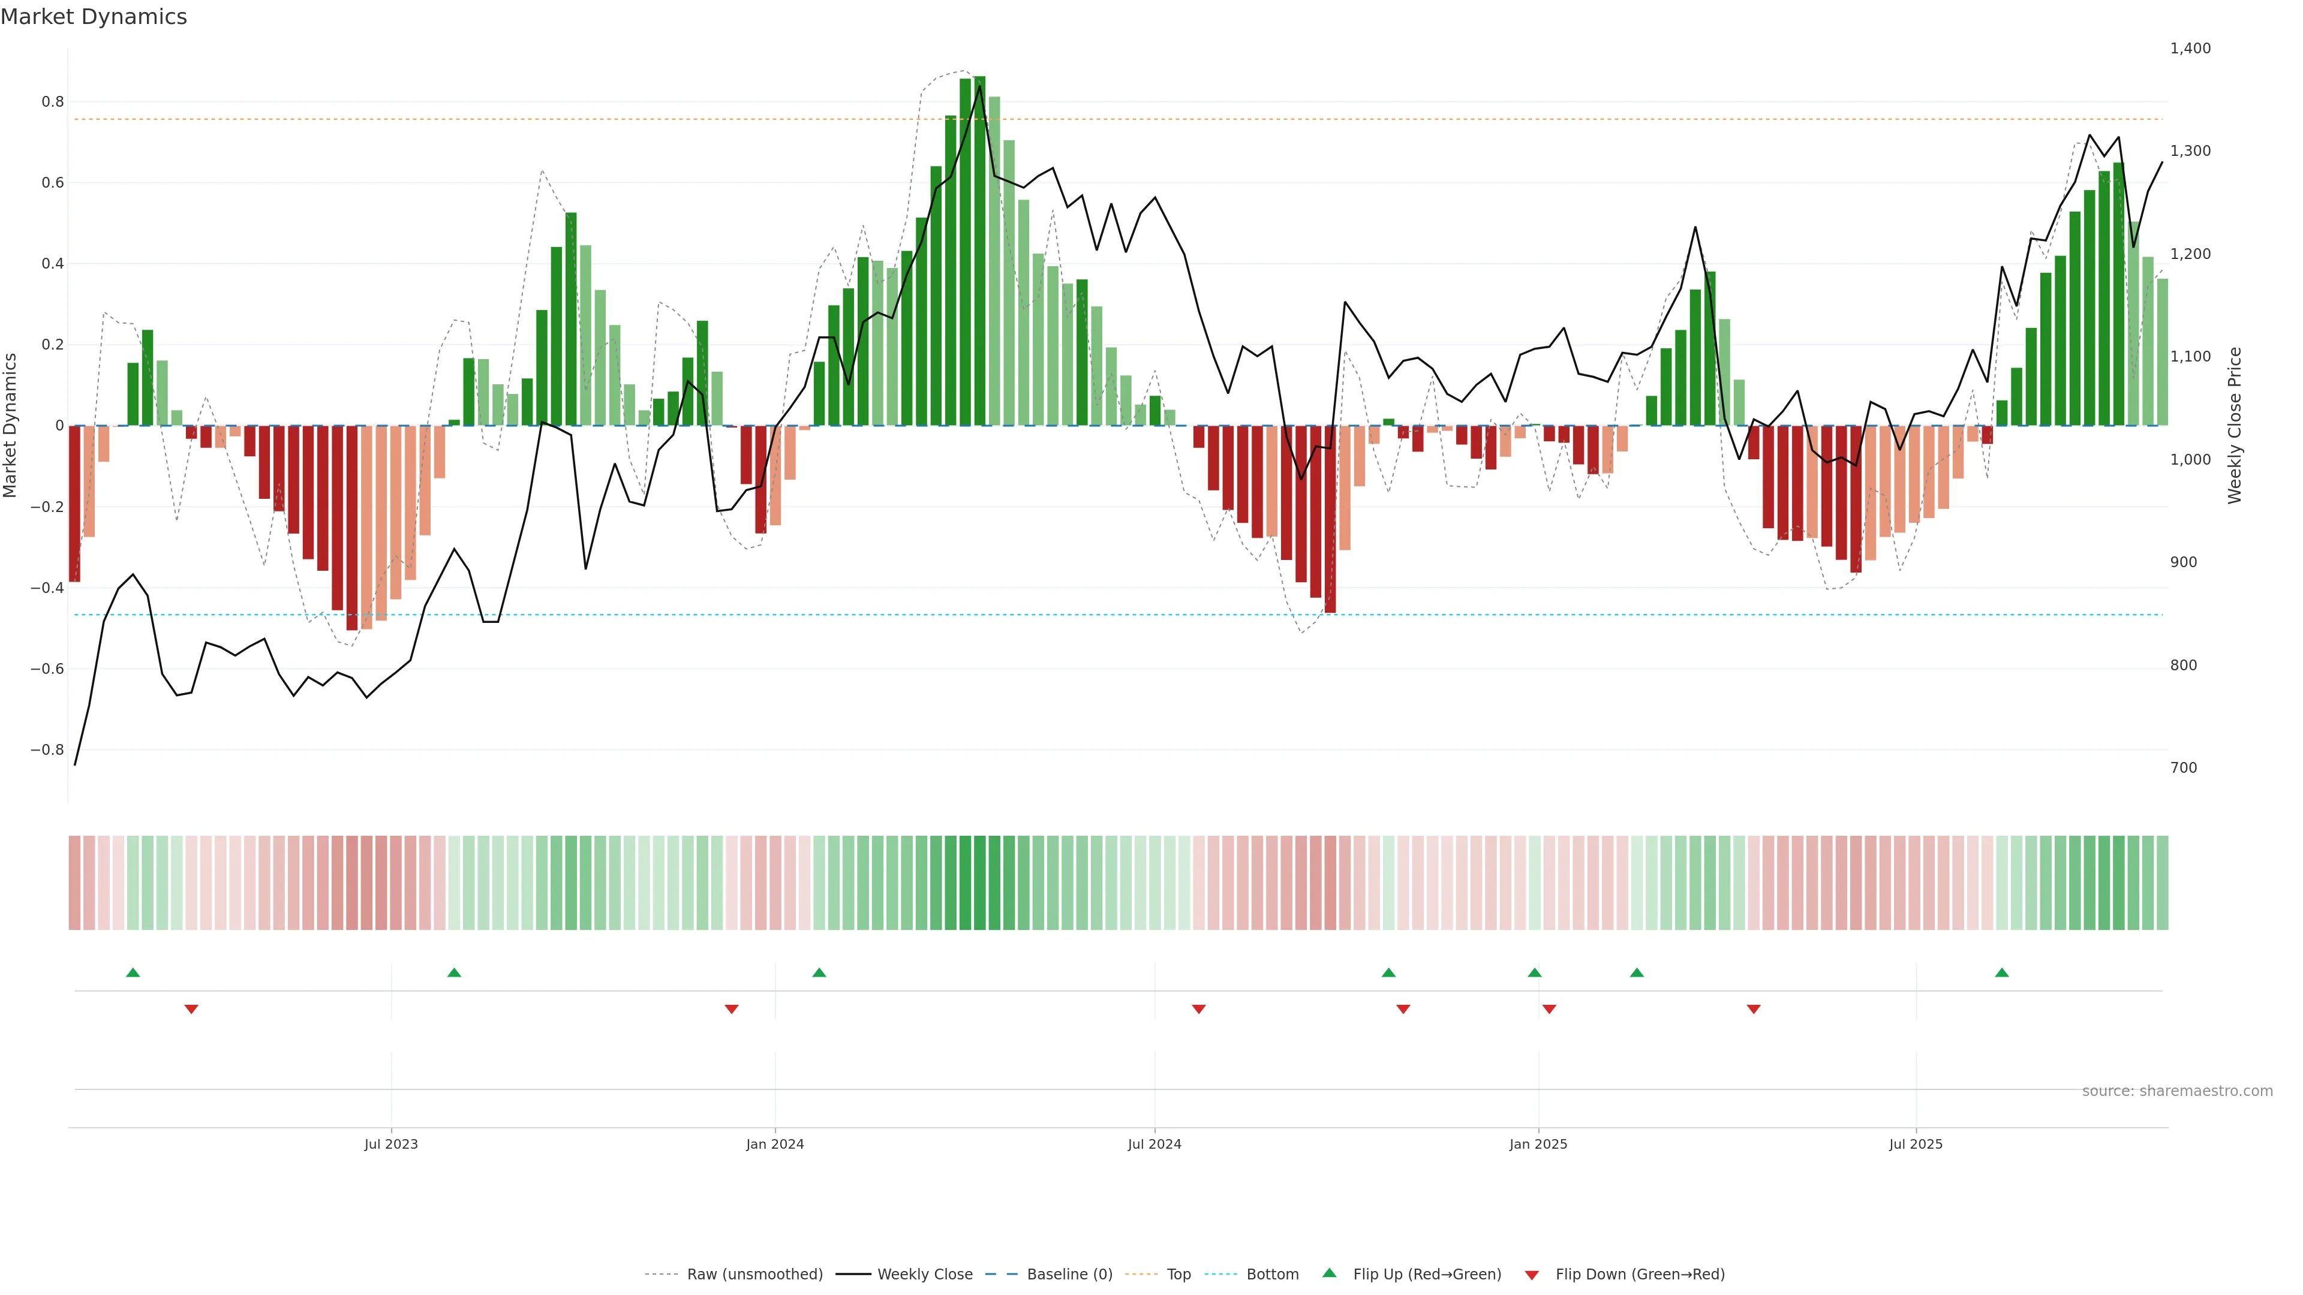Toggle the Weekly Close series in the legend
This screenshot has width=2303, height=1295.
pos(924,1275)
